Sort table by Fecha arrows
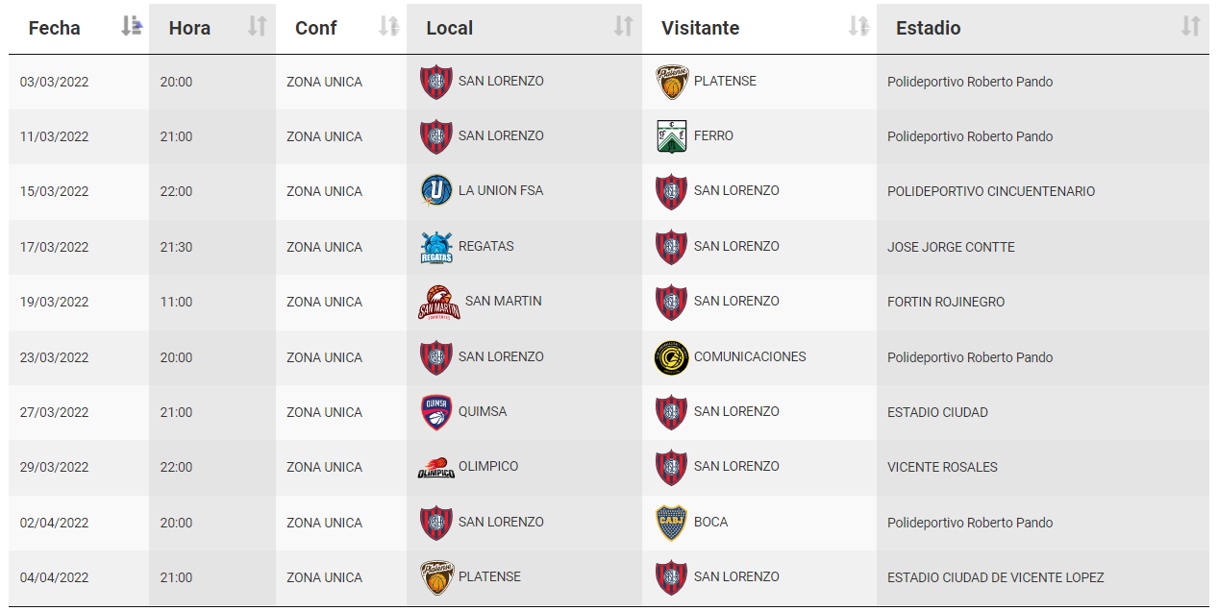The height and width of the screenshot is (611, 1218). pyautogui.click(x=132, y=27)
